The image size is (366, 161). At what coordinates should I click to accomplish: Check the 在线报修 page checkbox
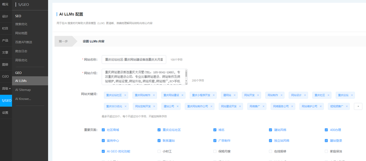pos(271,152)
